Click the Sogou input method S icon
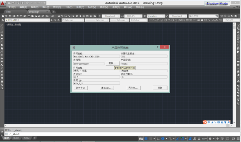This screenshot has width=241, height=142. coord(204,122)
